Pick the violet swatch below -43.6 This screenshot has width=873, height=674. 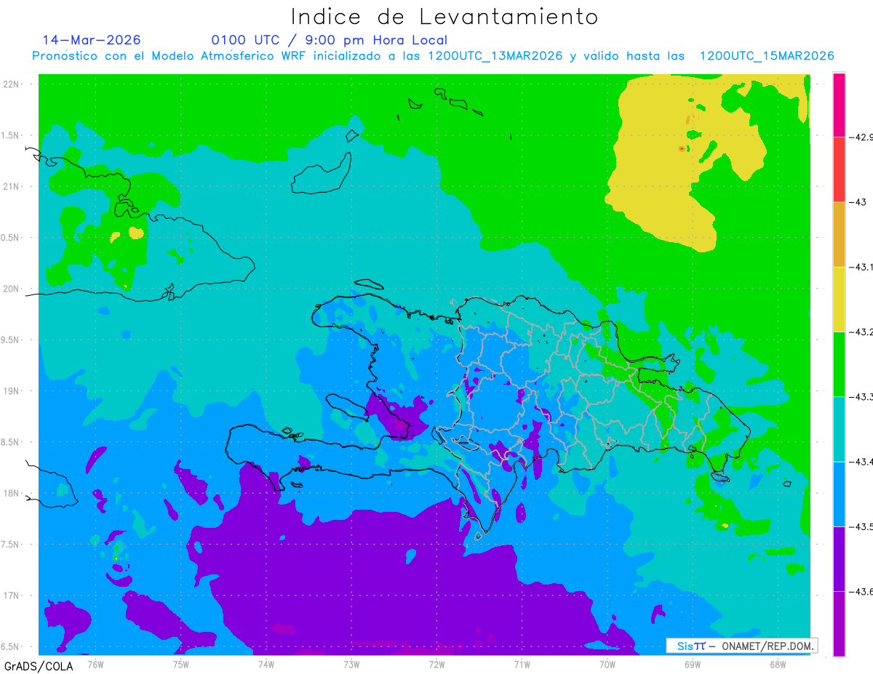[x=839, y=624]
